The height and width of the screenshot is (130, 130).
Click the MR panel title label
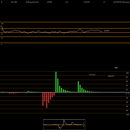116,68
